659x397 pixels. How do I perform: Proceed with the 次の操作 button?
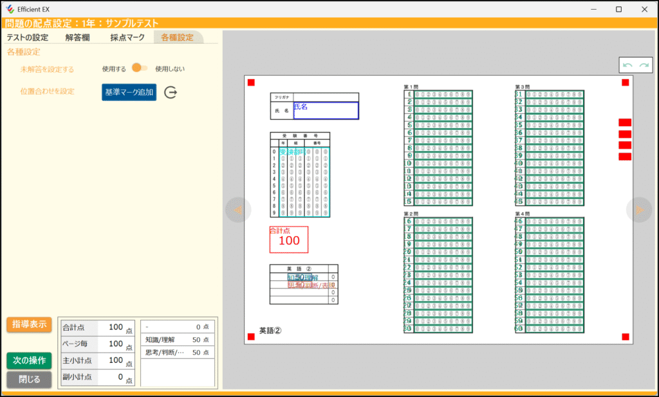coord(29,360)
